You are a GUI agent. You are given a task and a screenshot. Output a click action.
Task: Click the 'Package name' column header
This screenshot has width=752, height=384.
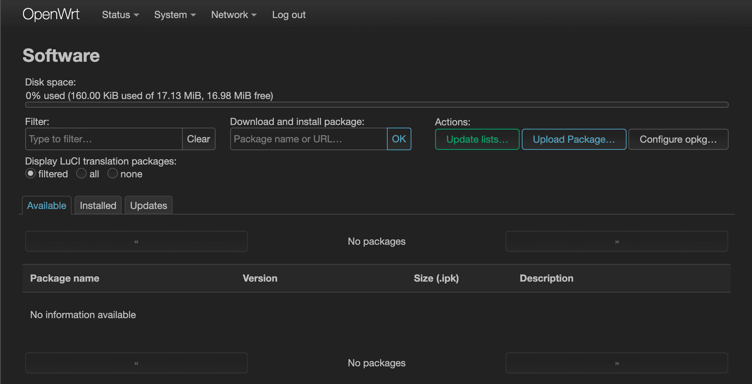point(65,278)
